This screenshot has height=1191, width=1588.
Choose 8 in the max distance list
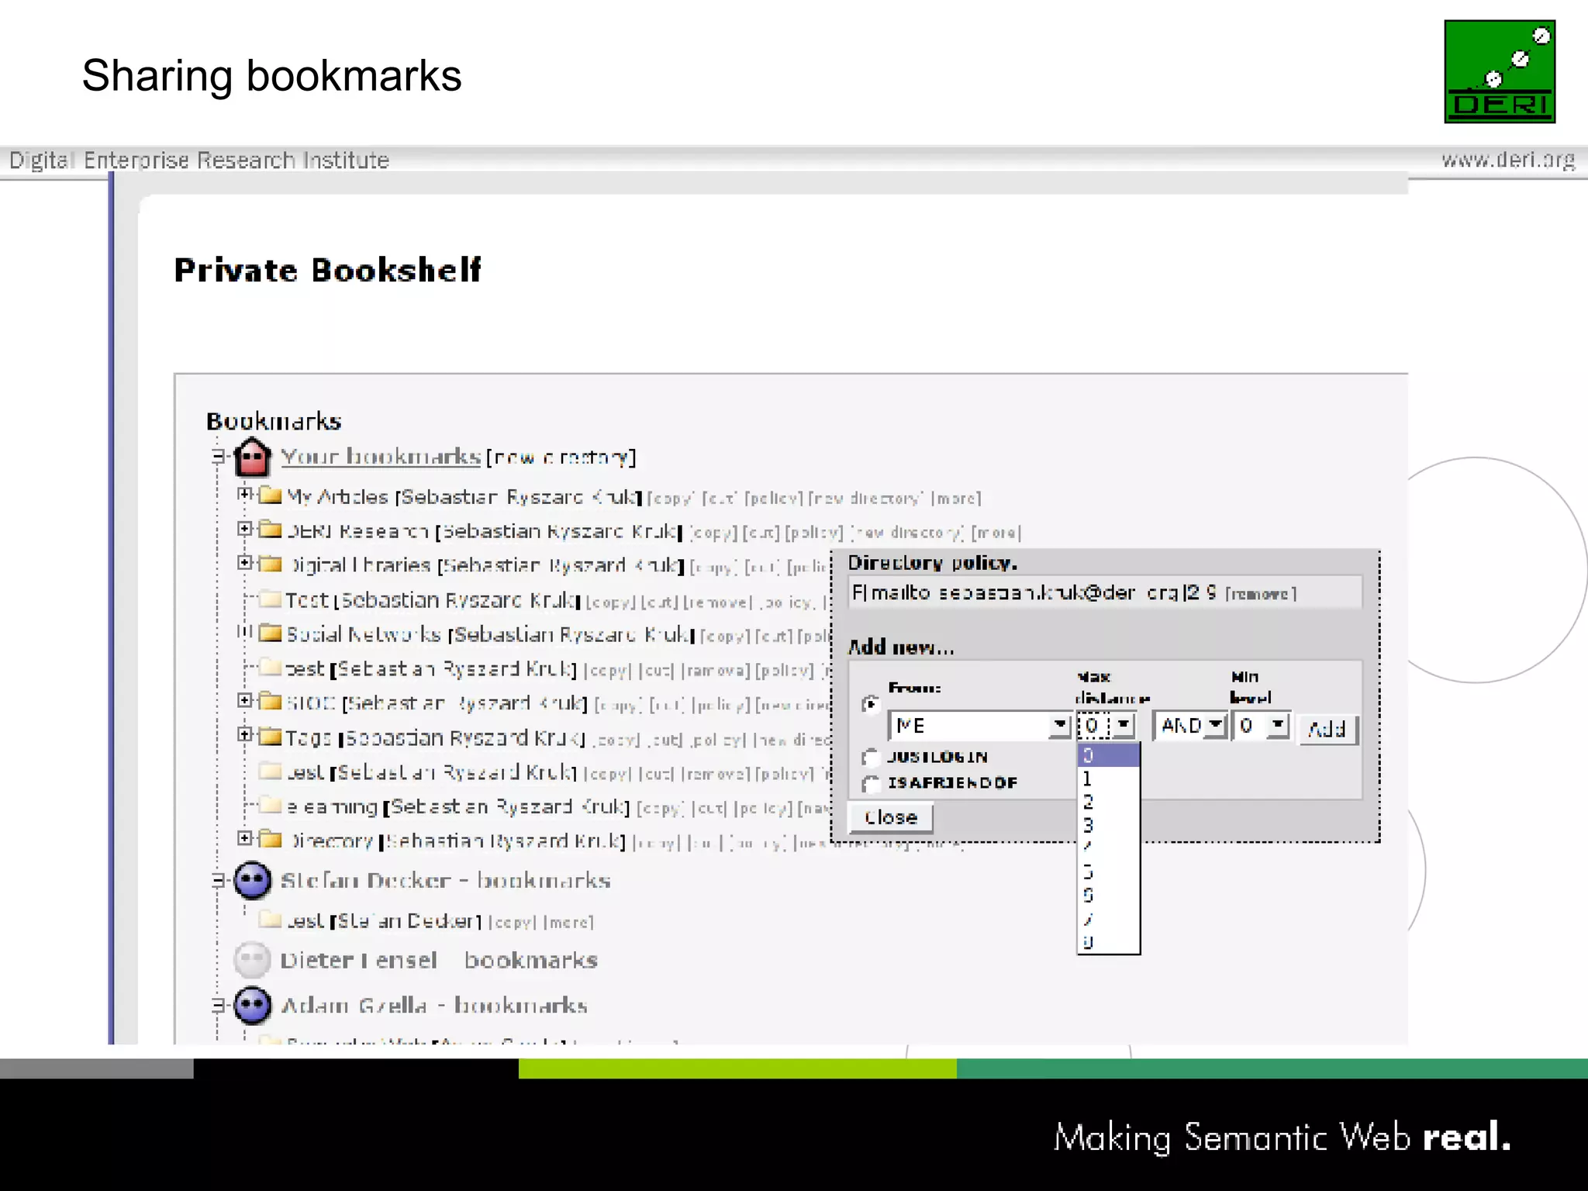pos(1108,942)
